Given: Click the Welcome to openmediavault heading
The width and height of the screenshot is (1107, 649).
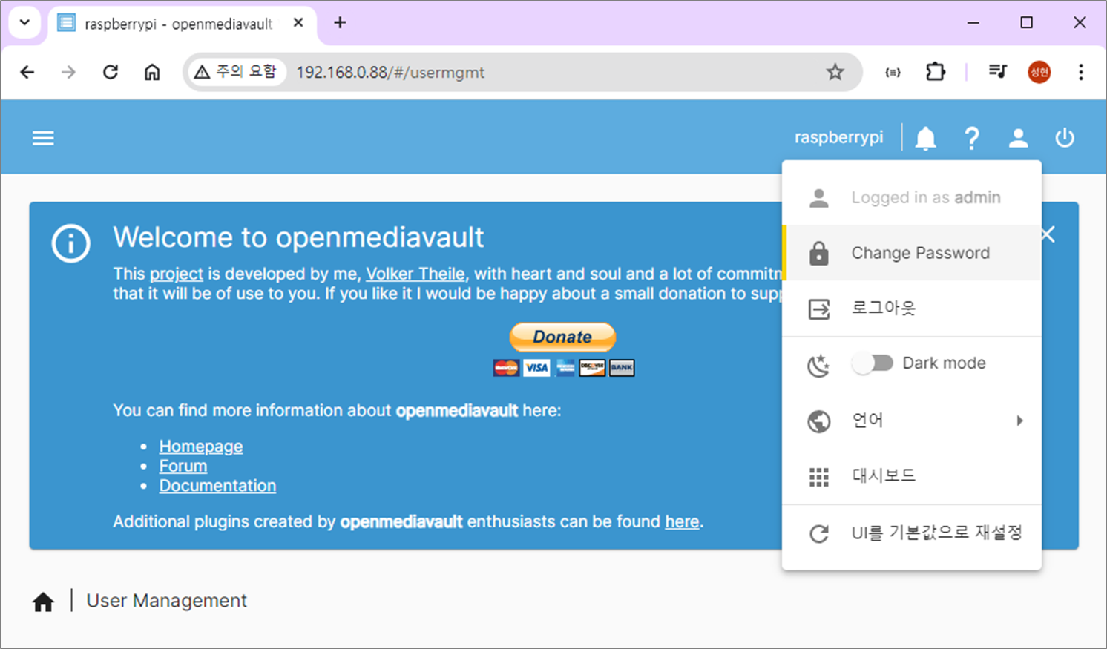Looking at the screenshot, I should click(298, 237).
